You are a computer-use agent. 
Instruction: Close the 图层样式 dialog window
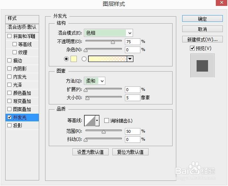[x=221, y=3]
